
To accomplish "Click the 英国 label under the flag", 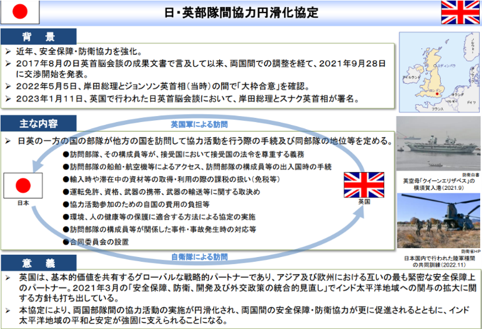I will [x=364, y=202].
